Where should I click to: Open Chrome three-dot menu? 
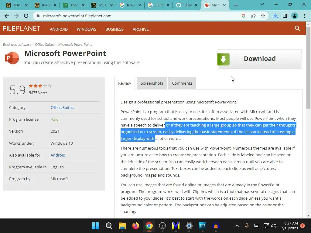304,16
